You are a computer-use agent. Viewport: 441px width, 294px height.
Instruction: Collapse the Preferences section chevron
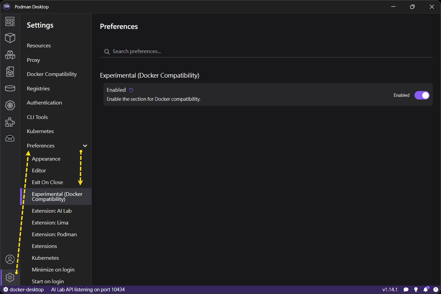tap(85, 146)
